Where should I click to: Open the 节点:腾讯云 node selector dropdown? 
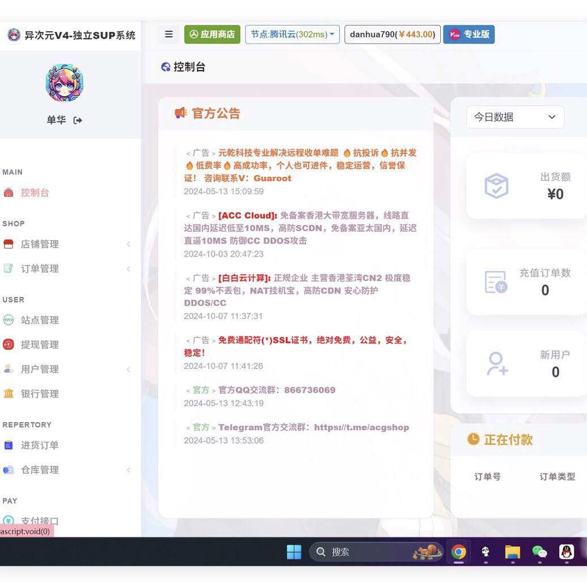coord(292,34)
